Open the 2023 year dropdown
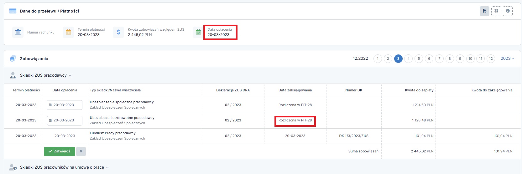This screenshot has width=522, height=174. [x=507, y=59]
